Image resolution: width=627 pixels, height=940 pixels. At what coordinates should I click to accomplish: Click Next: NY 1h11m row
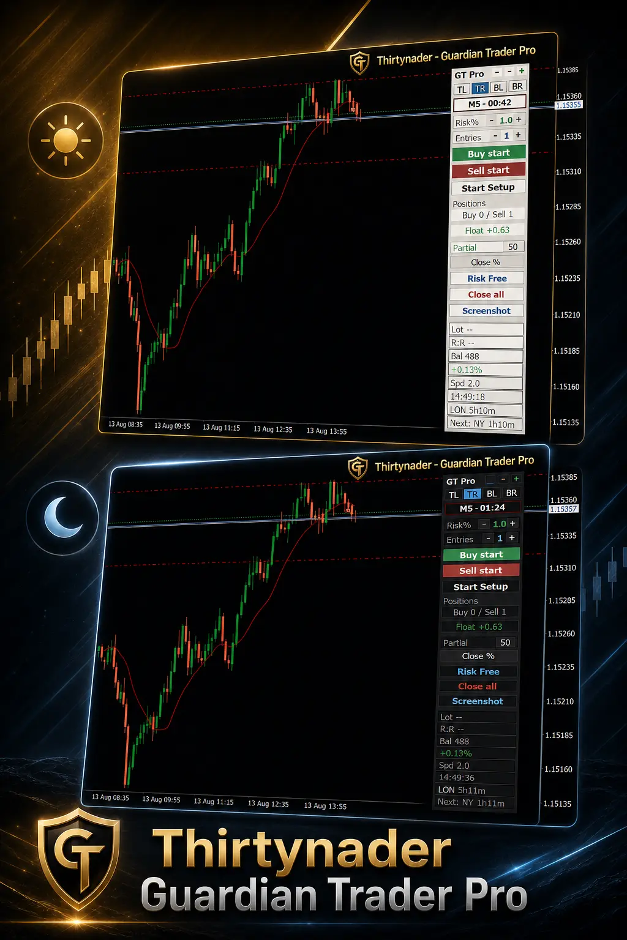point(475,802)
